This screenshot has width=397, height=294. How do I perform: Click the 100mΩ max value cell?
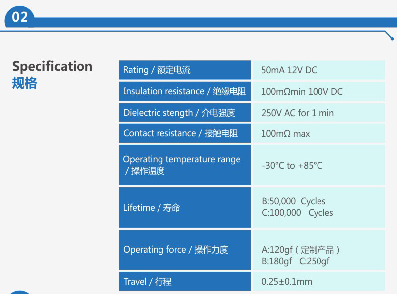point(319,133)
